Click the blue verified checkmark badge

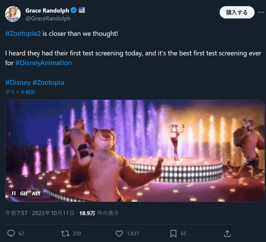74,11
